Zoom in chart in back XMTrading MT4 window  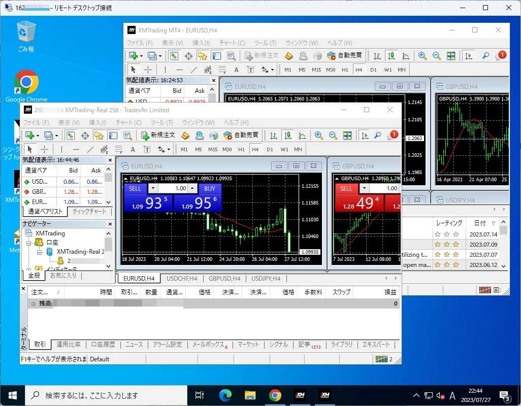pyautogui.click(x=422, y=56)
